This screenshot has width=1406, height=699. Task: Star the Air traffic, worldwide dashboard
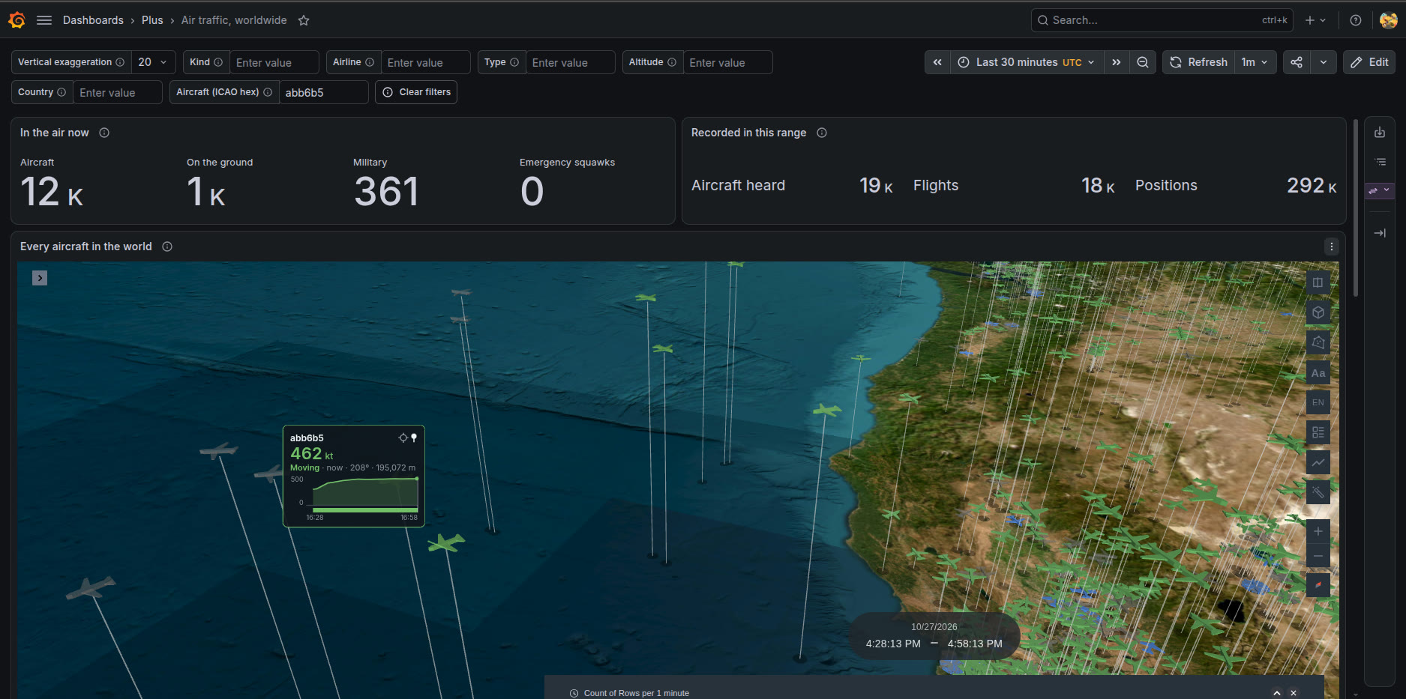pyautogui.click(x=304, y=20)
